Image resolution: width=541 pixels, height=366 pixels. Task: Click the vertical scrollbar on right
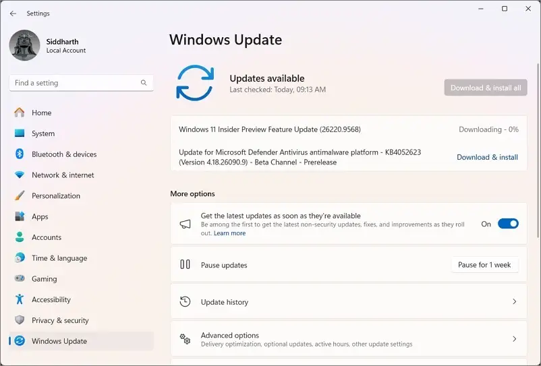coord(538,150)
